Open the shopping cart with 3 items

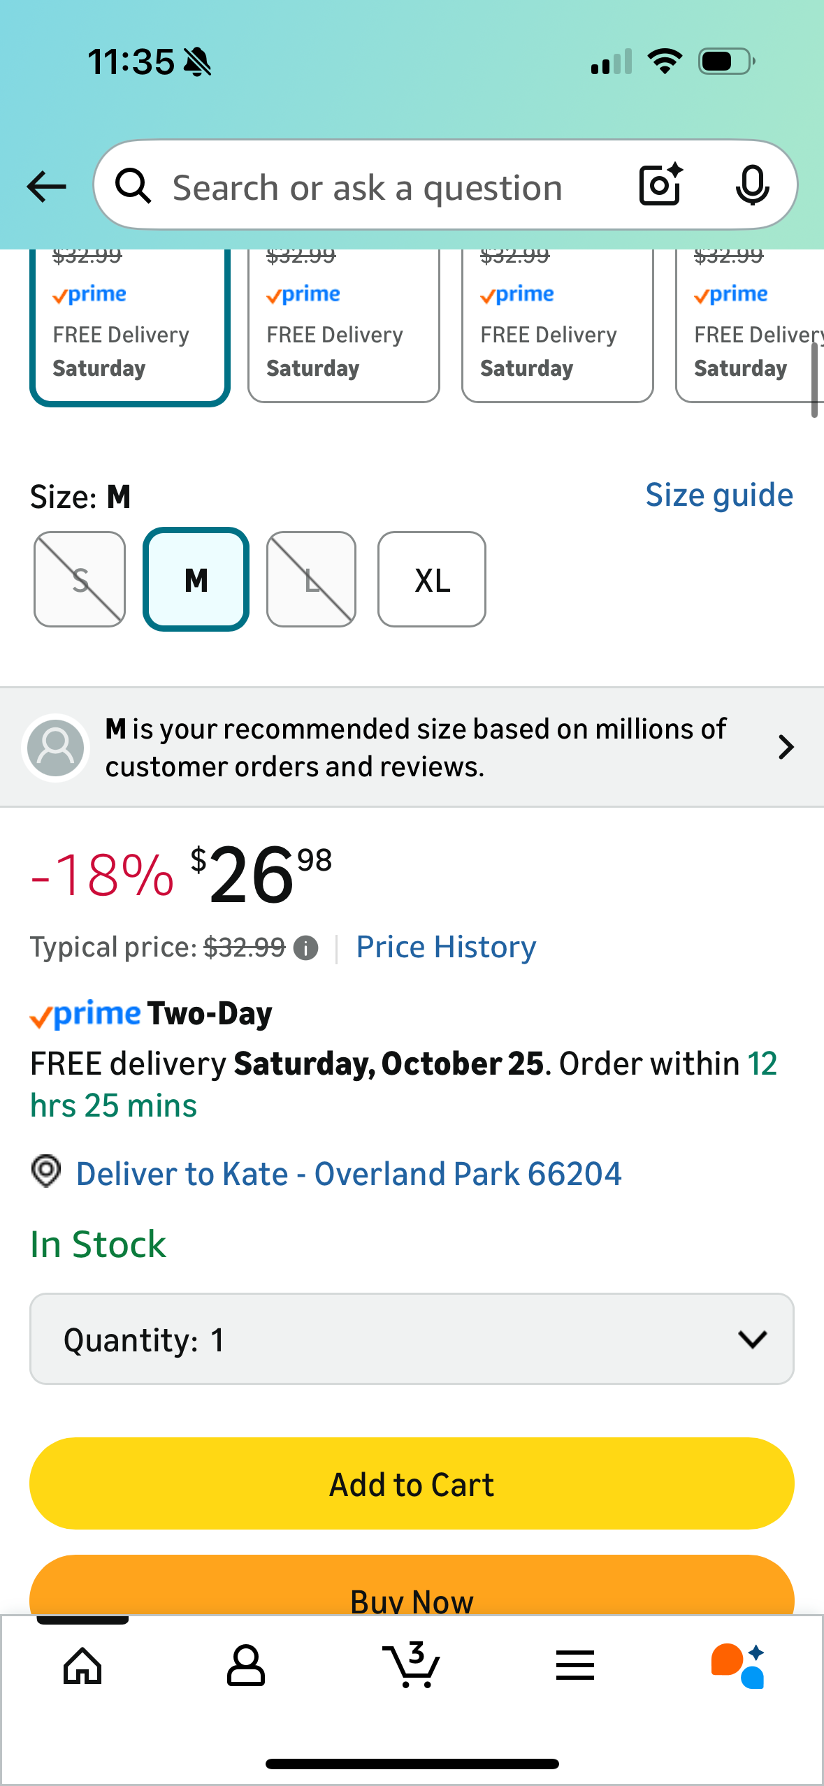pyautogui.click(x=412, y=1666)
